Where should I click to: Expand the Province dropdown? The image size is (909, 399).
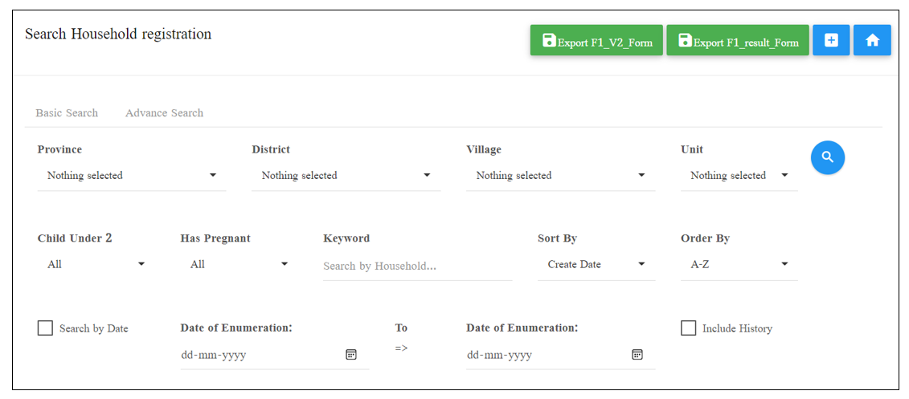click(132, 176)
